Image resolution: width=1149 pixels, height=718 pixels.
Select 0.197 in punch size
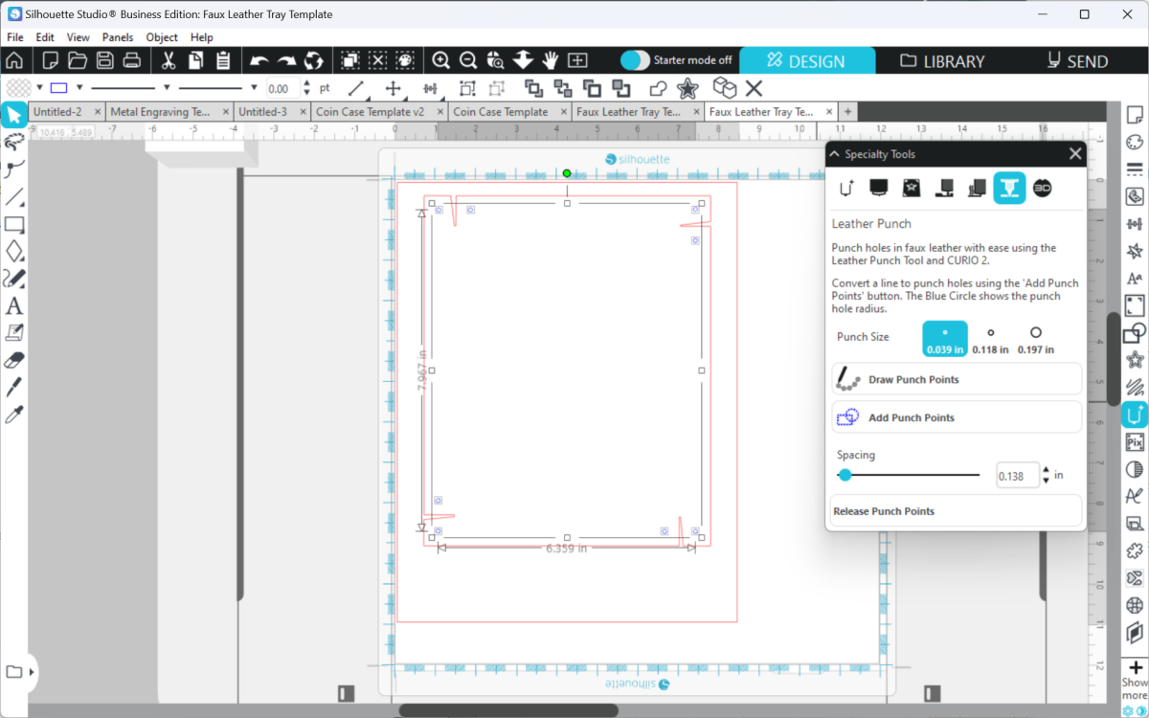(x=1035, y=339)
